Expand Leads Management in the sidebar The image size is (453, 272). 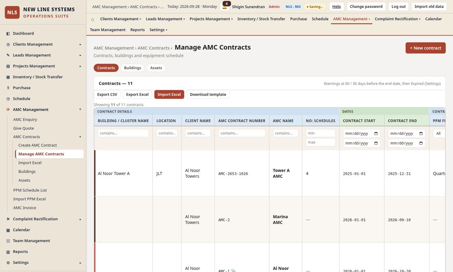coord(80,55)
